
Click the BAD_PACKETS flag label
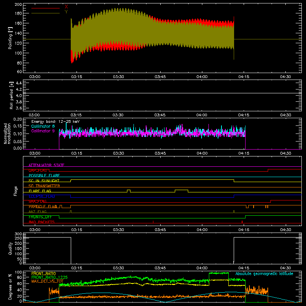(42, 222)
